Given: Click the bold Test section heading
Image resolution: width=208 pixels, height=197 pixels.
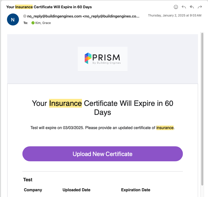Looking at the screenshot, I should click(28, 180).
